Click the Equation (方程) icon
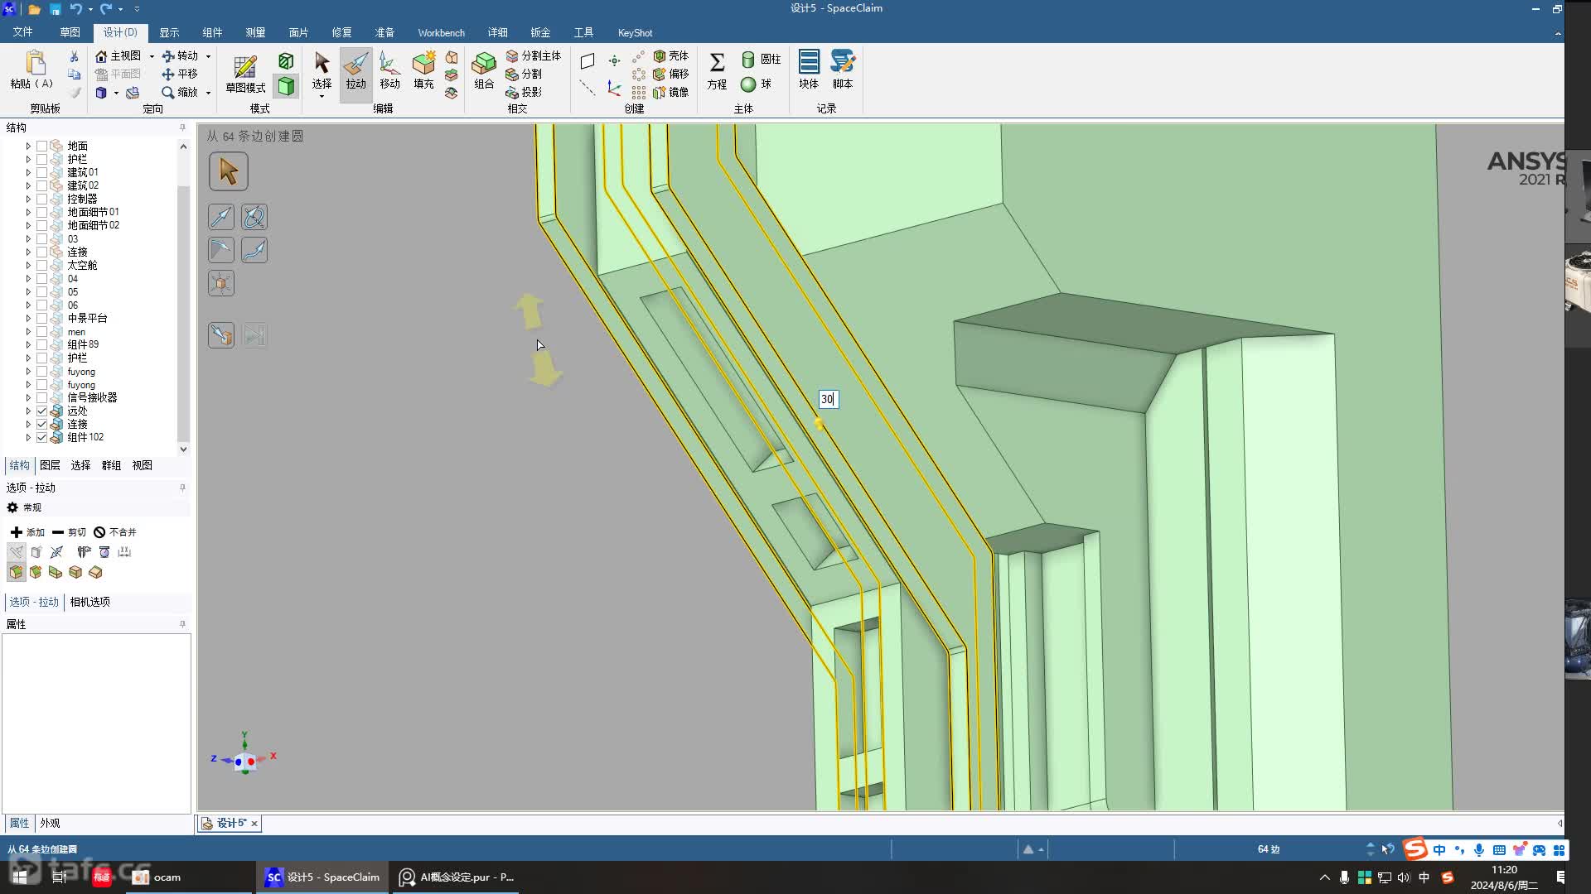1591x894 pixels. (x=717, y=70)
